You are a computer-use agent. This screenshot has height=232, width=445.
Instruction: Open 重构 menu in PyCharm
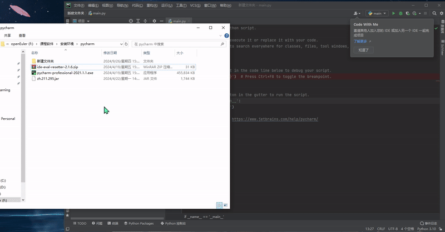[152, 6]
